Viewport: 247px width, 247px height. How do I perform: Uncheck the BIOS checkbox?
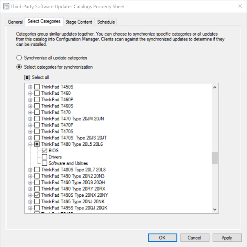(x=45, y=151)
